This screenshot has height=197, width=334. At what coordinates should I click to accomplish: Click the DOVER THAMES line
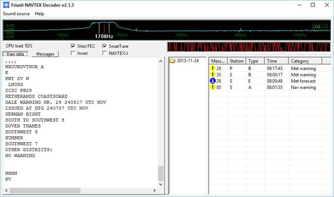coord(23,126)
